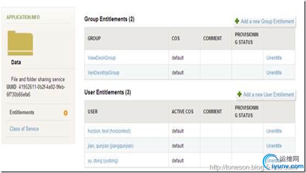Open the ViewDeskGroup group link
Screen dimensions: 306x173
(x=101, y=58)
